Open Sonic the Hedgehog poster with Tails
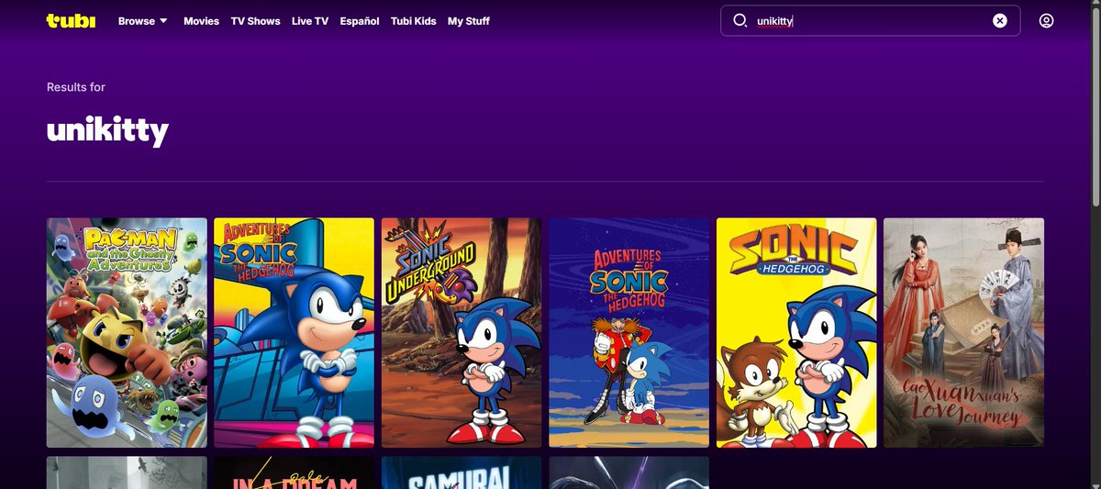This screenshot has width=1101, height=489. click(796, 332)
